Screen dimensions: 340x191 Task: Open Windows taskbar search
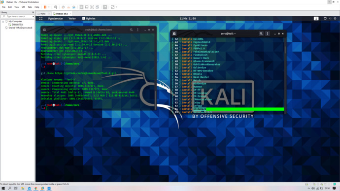[9, 189]
